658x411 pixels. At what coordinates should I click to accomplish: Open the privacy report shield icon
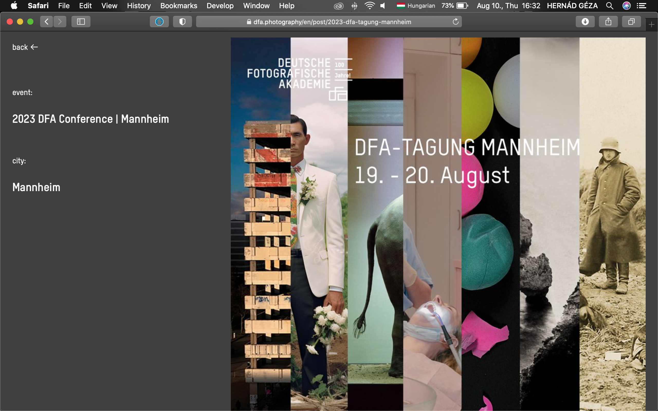pyautogui.click(x=182, y=22)
